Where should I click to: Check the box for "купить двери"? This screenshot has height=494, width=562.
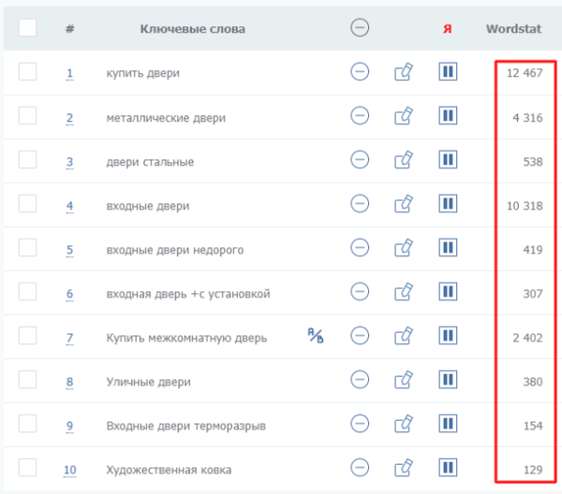tap(27, 72)
